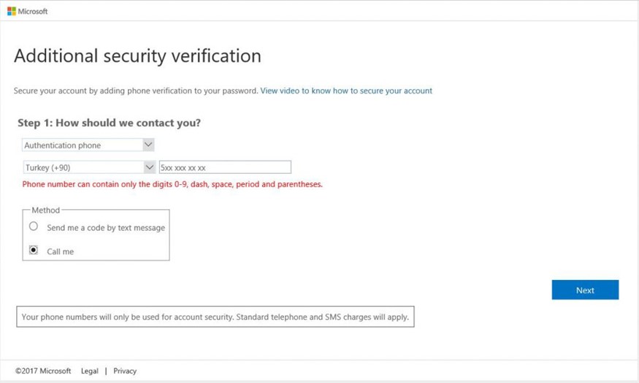639x383 pixels.
Task: Select the Send me a code by text message radio button
Action: (x=34, y=226)
